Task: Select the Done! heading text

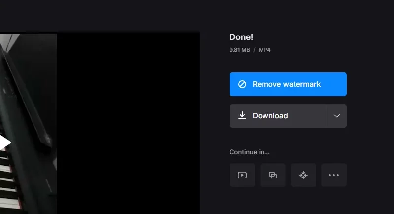Action: [241, 37]
